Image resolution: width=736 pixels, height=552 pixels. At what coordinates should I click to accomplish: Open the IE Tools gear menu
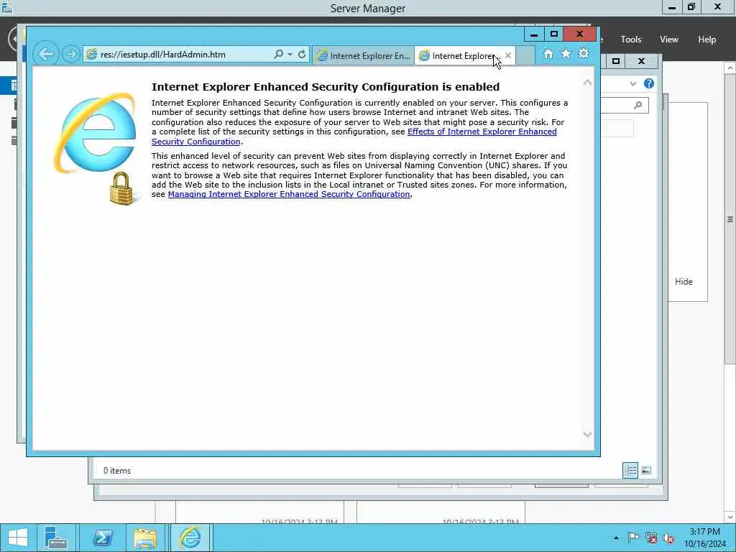pyautogui.click(x=584, y=53)
